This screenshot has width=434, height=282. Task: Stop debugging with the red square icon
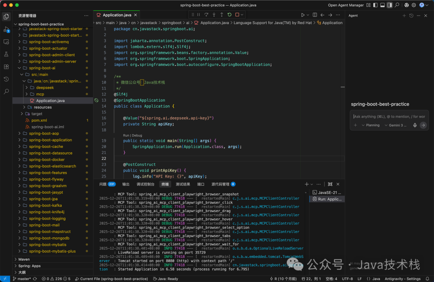click(x=237, y=14)
